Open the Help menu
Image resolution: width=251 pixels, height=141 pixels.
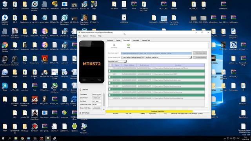100,36
